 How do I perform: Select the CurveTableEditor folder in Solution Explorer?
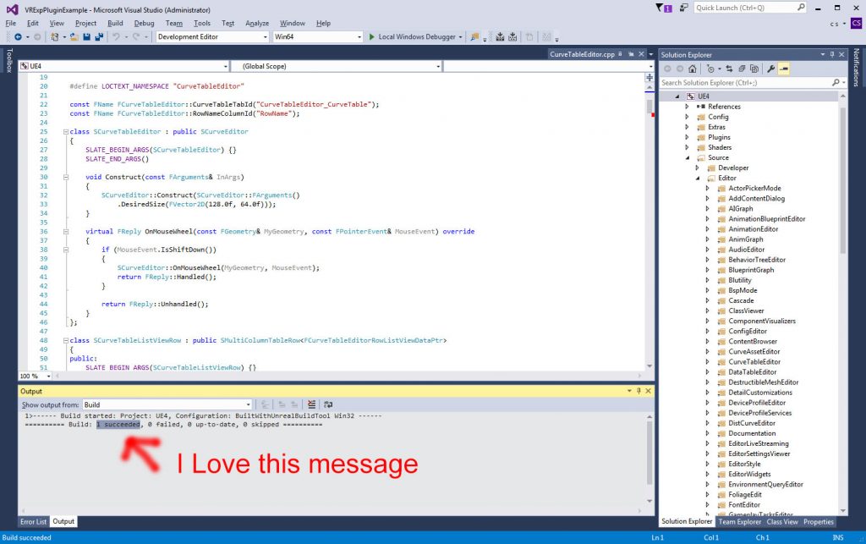[754, 362]
